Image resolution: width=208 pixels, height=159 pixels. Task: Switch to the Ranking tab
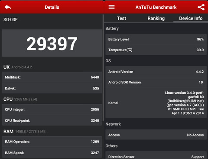(156, 18)
